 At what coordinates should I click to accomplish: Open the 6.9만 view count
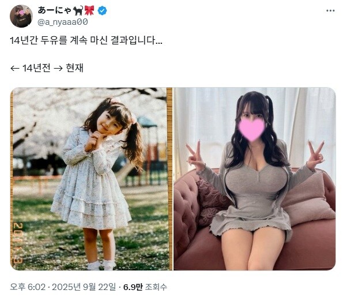pos(133,287)
